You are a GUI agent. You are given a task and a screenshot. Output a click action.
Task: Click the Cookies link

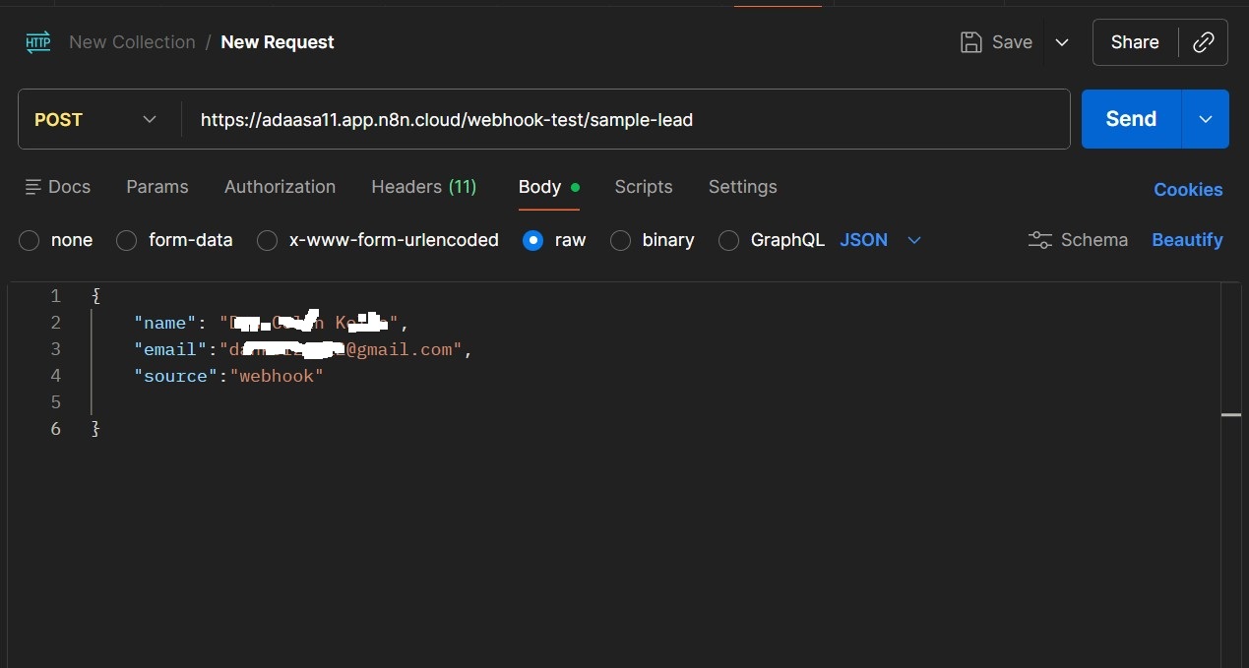1188,190
